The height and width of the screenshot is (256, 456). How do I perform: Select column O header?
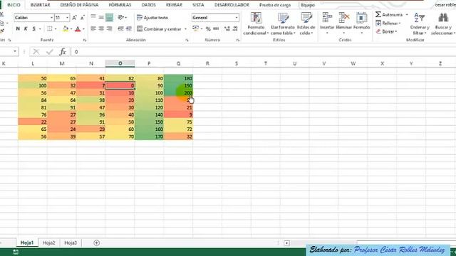pos(120,63)
